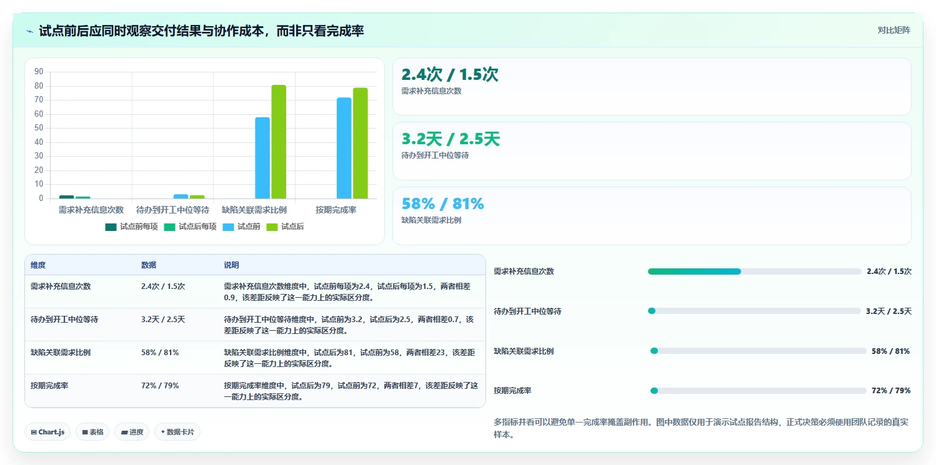Toggle the blue 试点前 legend item

point(242,227)
